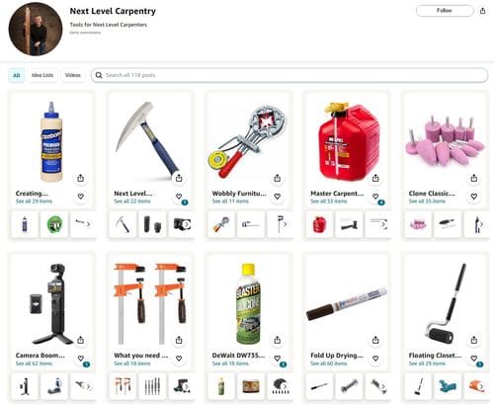Image resolution: width=494 pixels, height=405 pixels.
Task: Share the Next Level Carpentry storefront page
Action: tap(482, 11)
